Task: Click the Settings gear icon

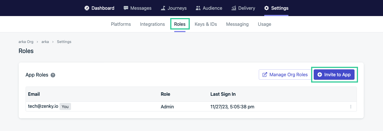Action: (x=267, y=8)
